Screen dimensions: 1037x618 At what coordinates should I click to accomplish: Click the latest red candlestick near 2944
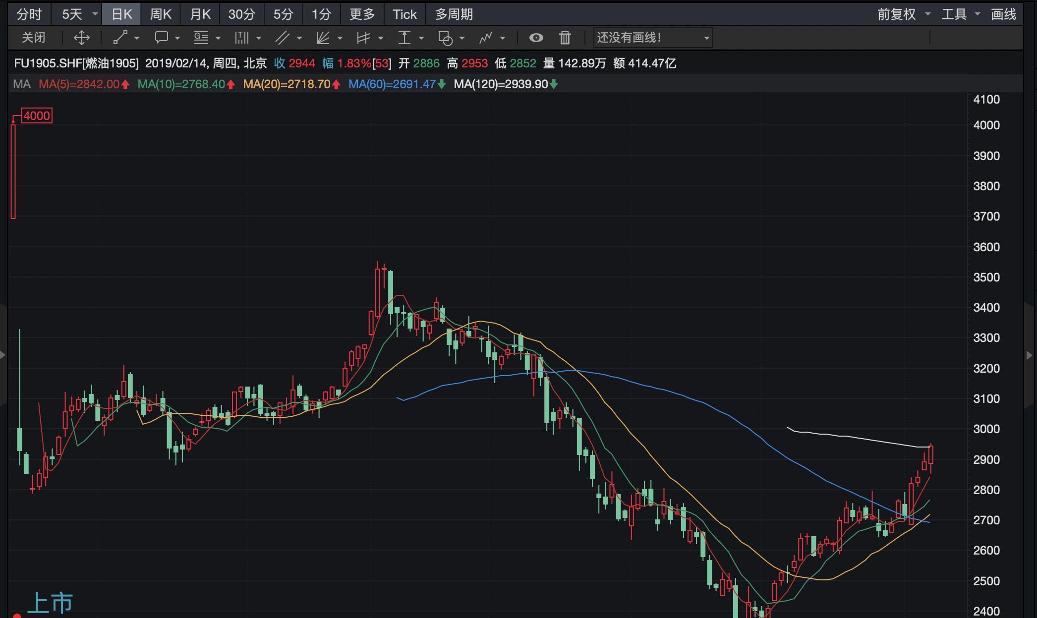pos(931,454)
